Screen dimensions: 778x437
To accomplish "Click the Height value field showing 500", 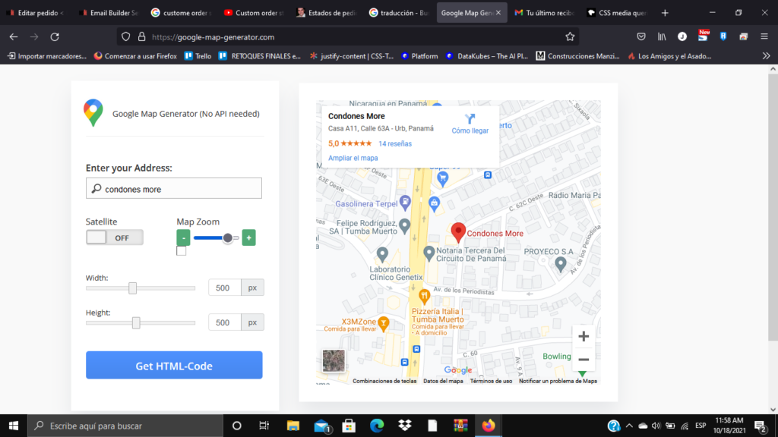I will [225, 322].
